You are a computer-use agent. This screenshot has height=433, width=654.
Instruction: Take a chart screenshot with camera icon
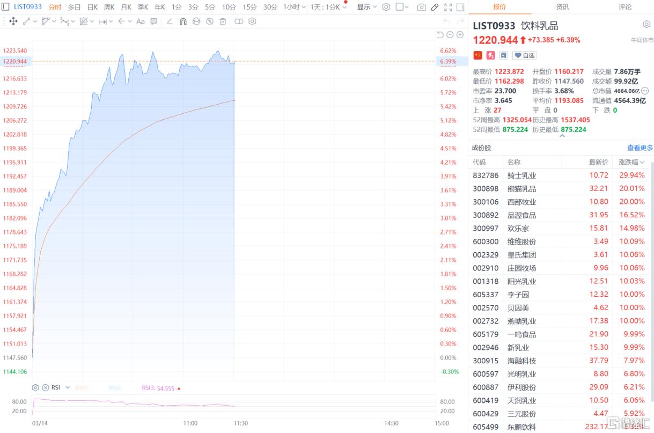(422, 7)
